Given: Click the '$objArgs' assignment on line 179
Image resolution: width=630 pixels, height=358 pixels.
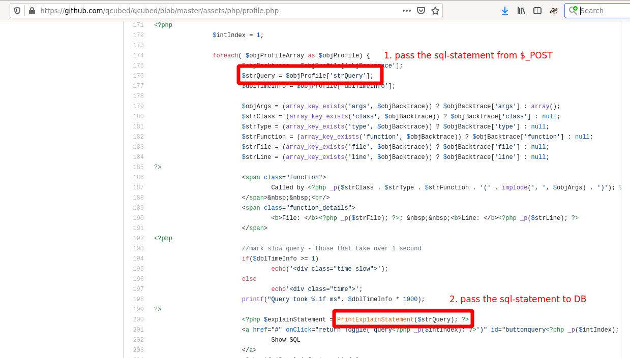Looking at the screenshot, I should tap(401, 106).
